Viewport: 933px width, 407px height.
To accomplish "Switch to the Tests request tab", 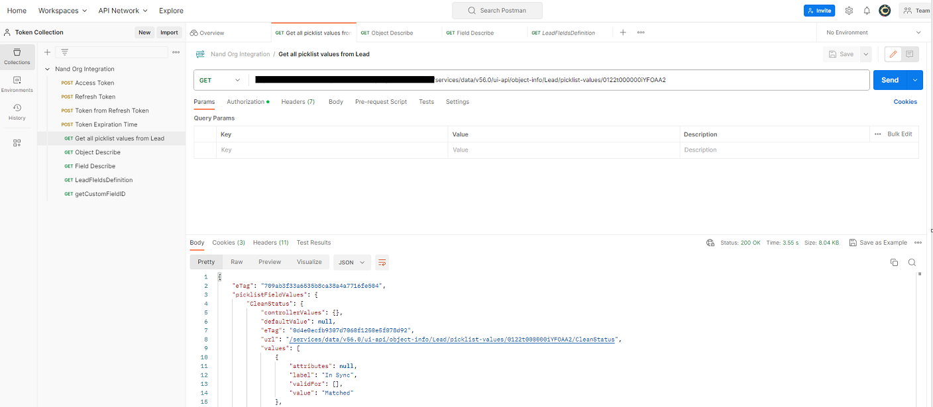I will (x=426, y=102).
